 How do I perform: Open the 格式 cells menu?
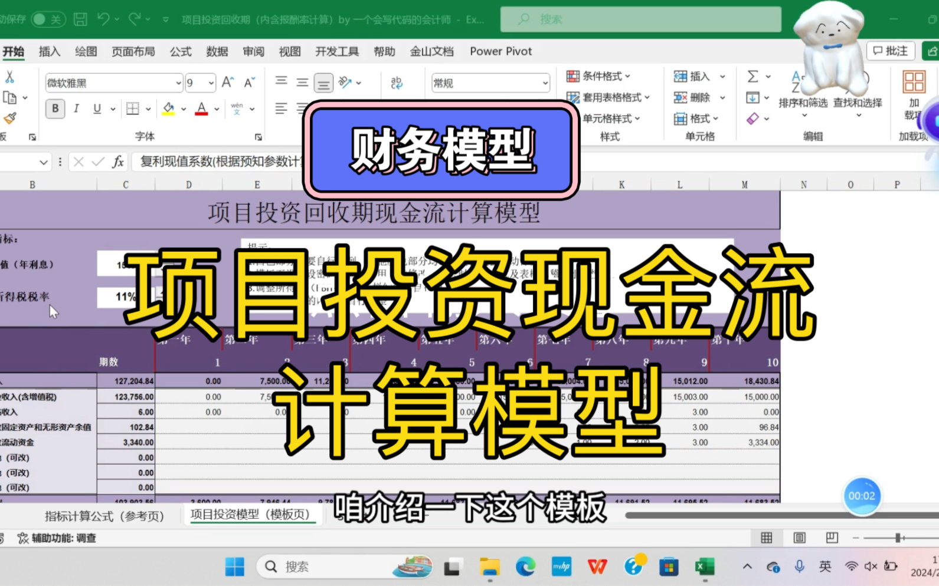[x=696, y=118]
